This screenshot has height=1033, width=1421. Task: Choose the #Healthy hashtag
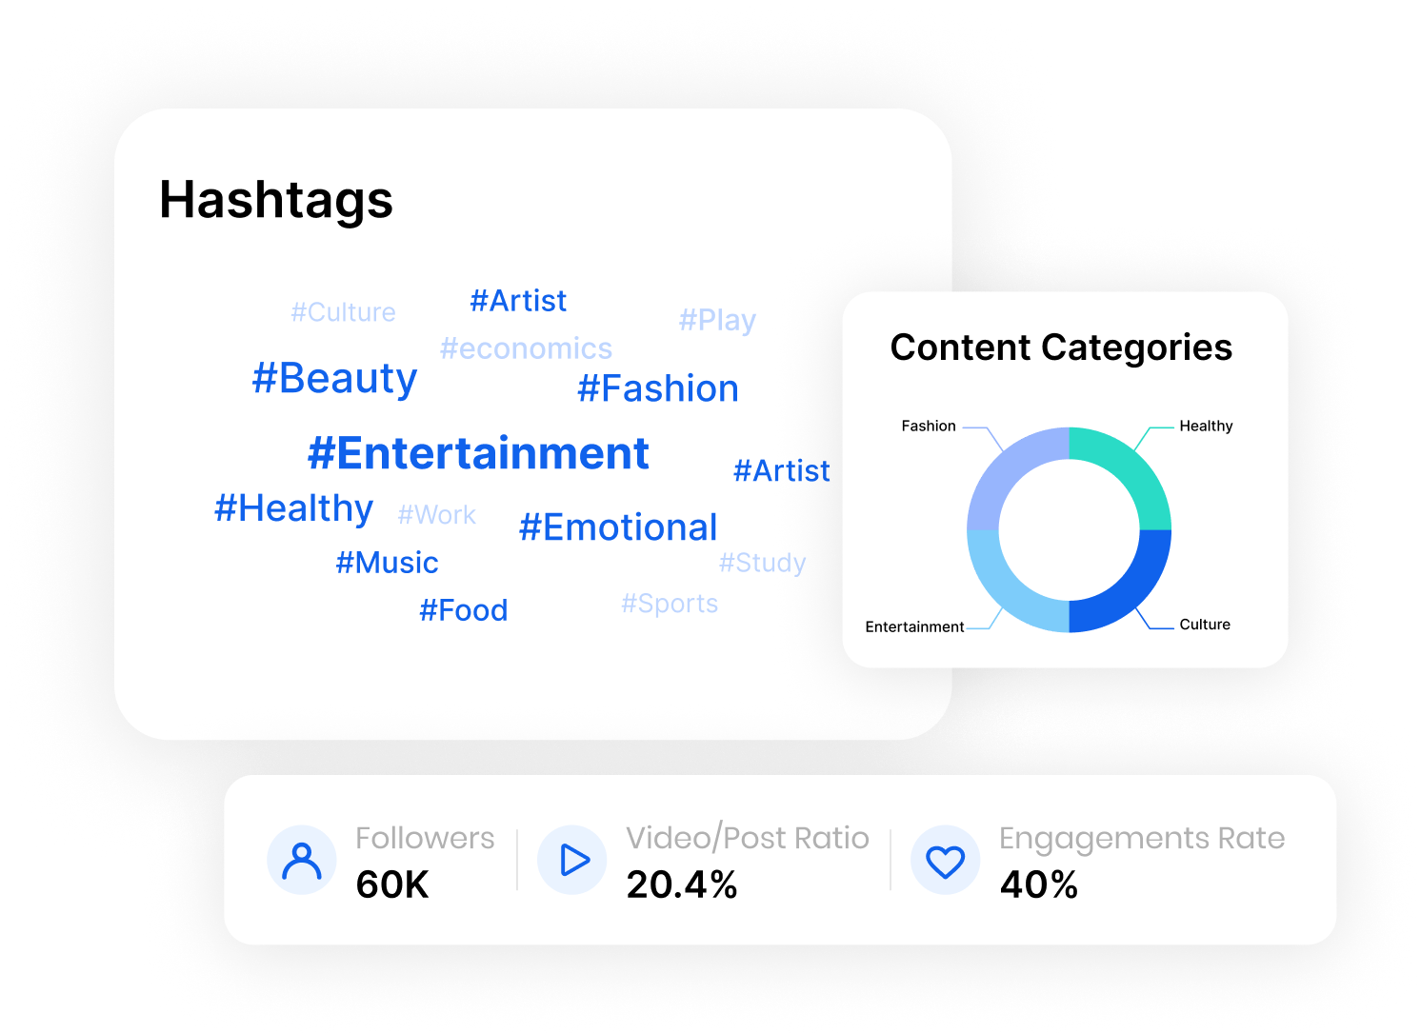tap(293, 508)
